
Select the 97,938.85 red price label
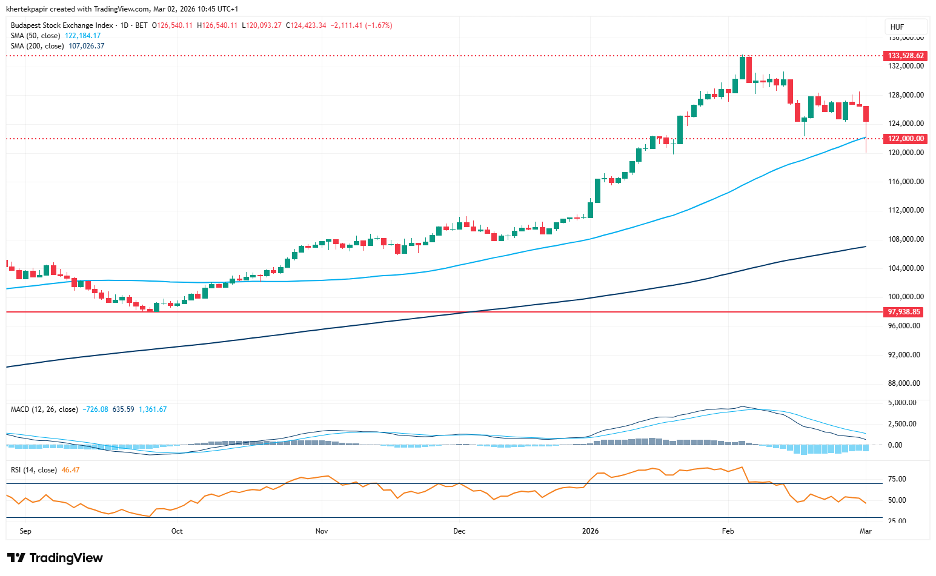(x=904, y=312)
